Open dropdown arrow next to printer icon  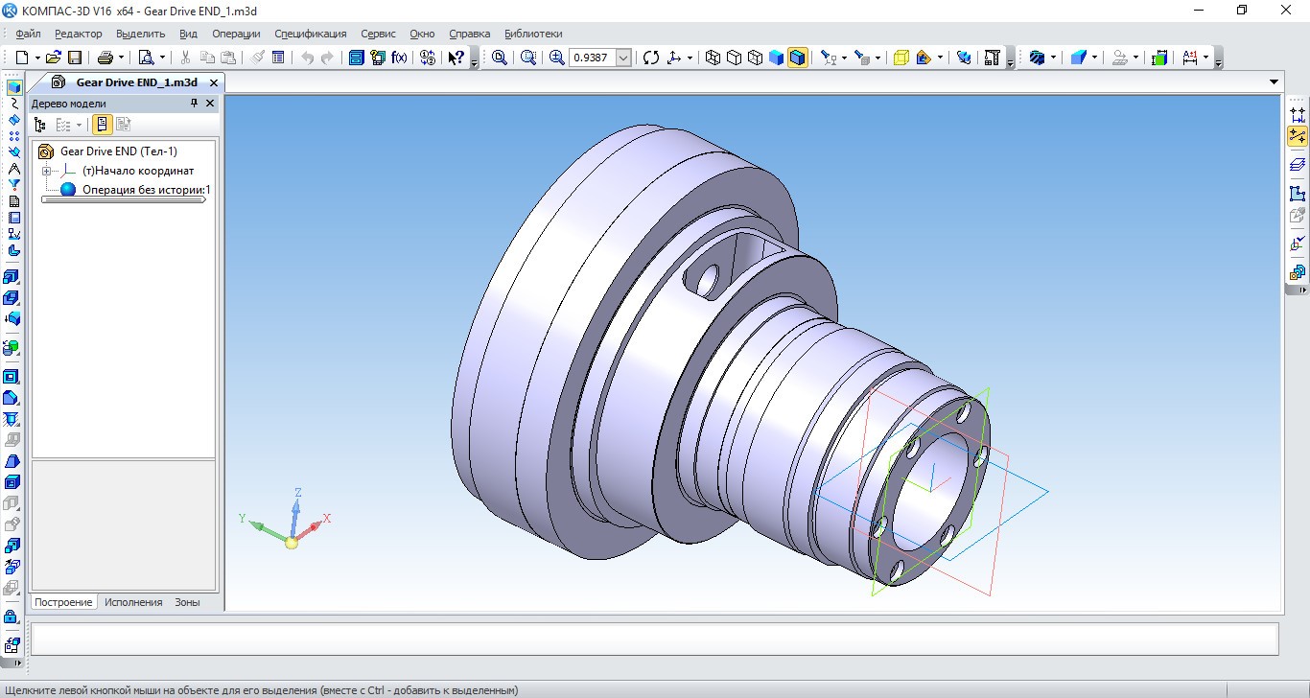tap(121, 58)
